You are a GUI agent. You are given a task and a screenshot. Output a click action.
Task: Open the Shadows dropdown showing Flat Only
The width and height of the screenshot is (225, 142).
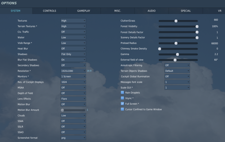(73, 54)
